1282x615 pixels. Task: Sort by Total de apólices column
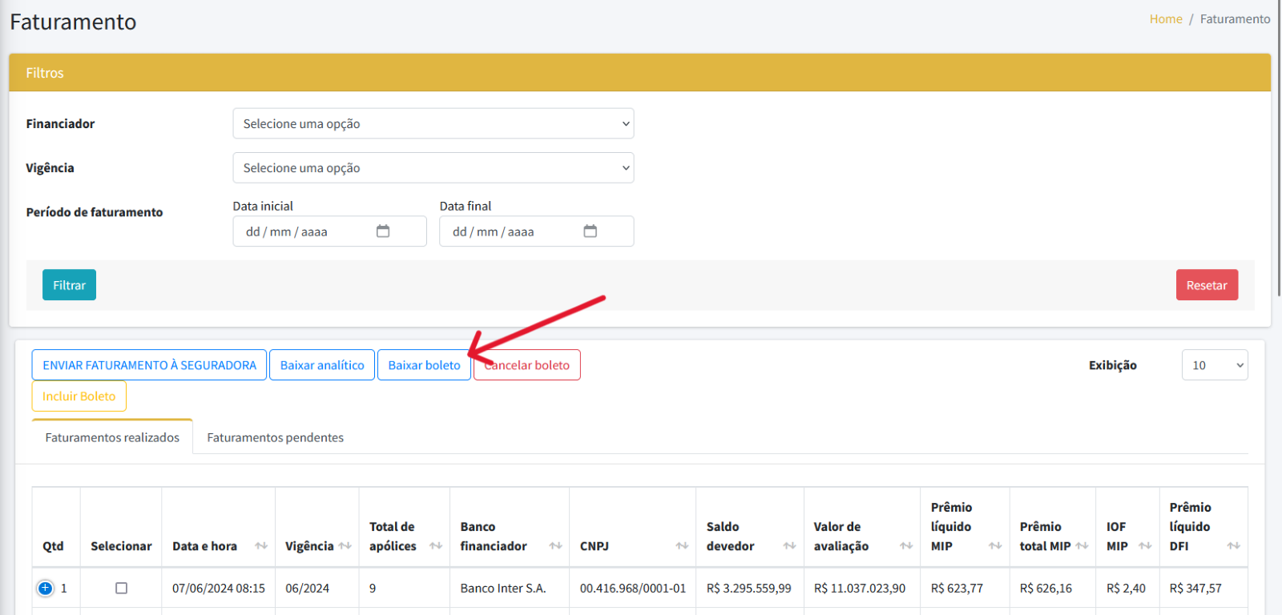[436, 545]
